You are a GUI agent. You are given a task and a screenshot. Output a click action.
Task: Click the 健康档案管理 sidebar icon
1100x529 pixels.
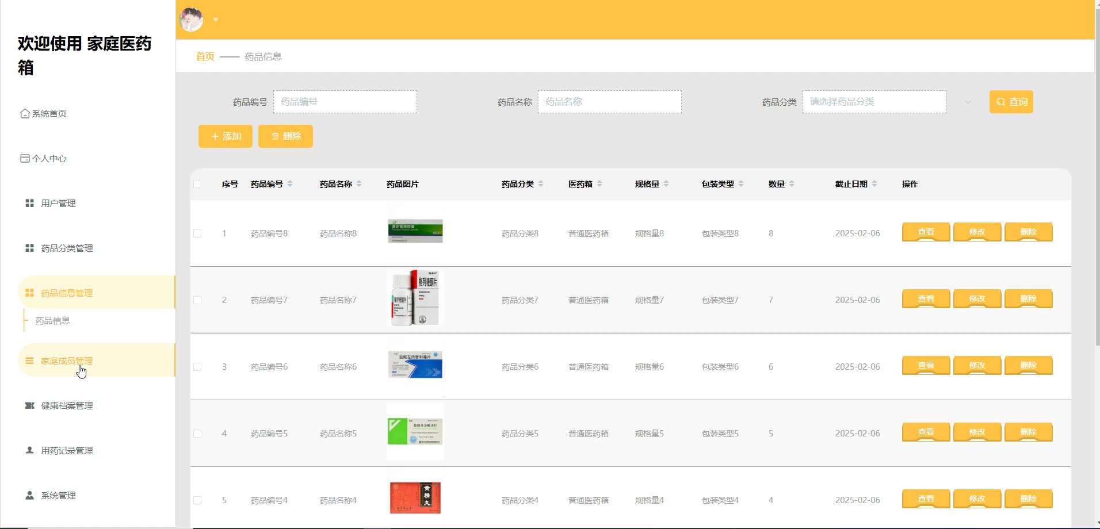pyautogui.click(x=29, y=406)
